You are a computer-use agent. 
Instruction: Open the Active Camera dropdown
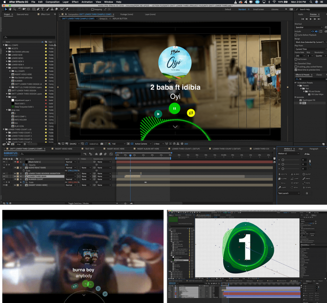coord(143,144)
